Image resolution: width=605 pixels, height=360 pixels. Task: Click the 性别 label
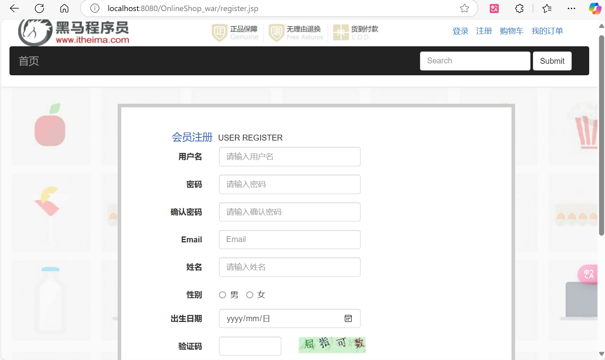point(194,295)
